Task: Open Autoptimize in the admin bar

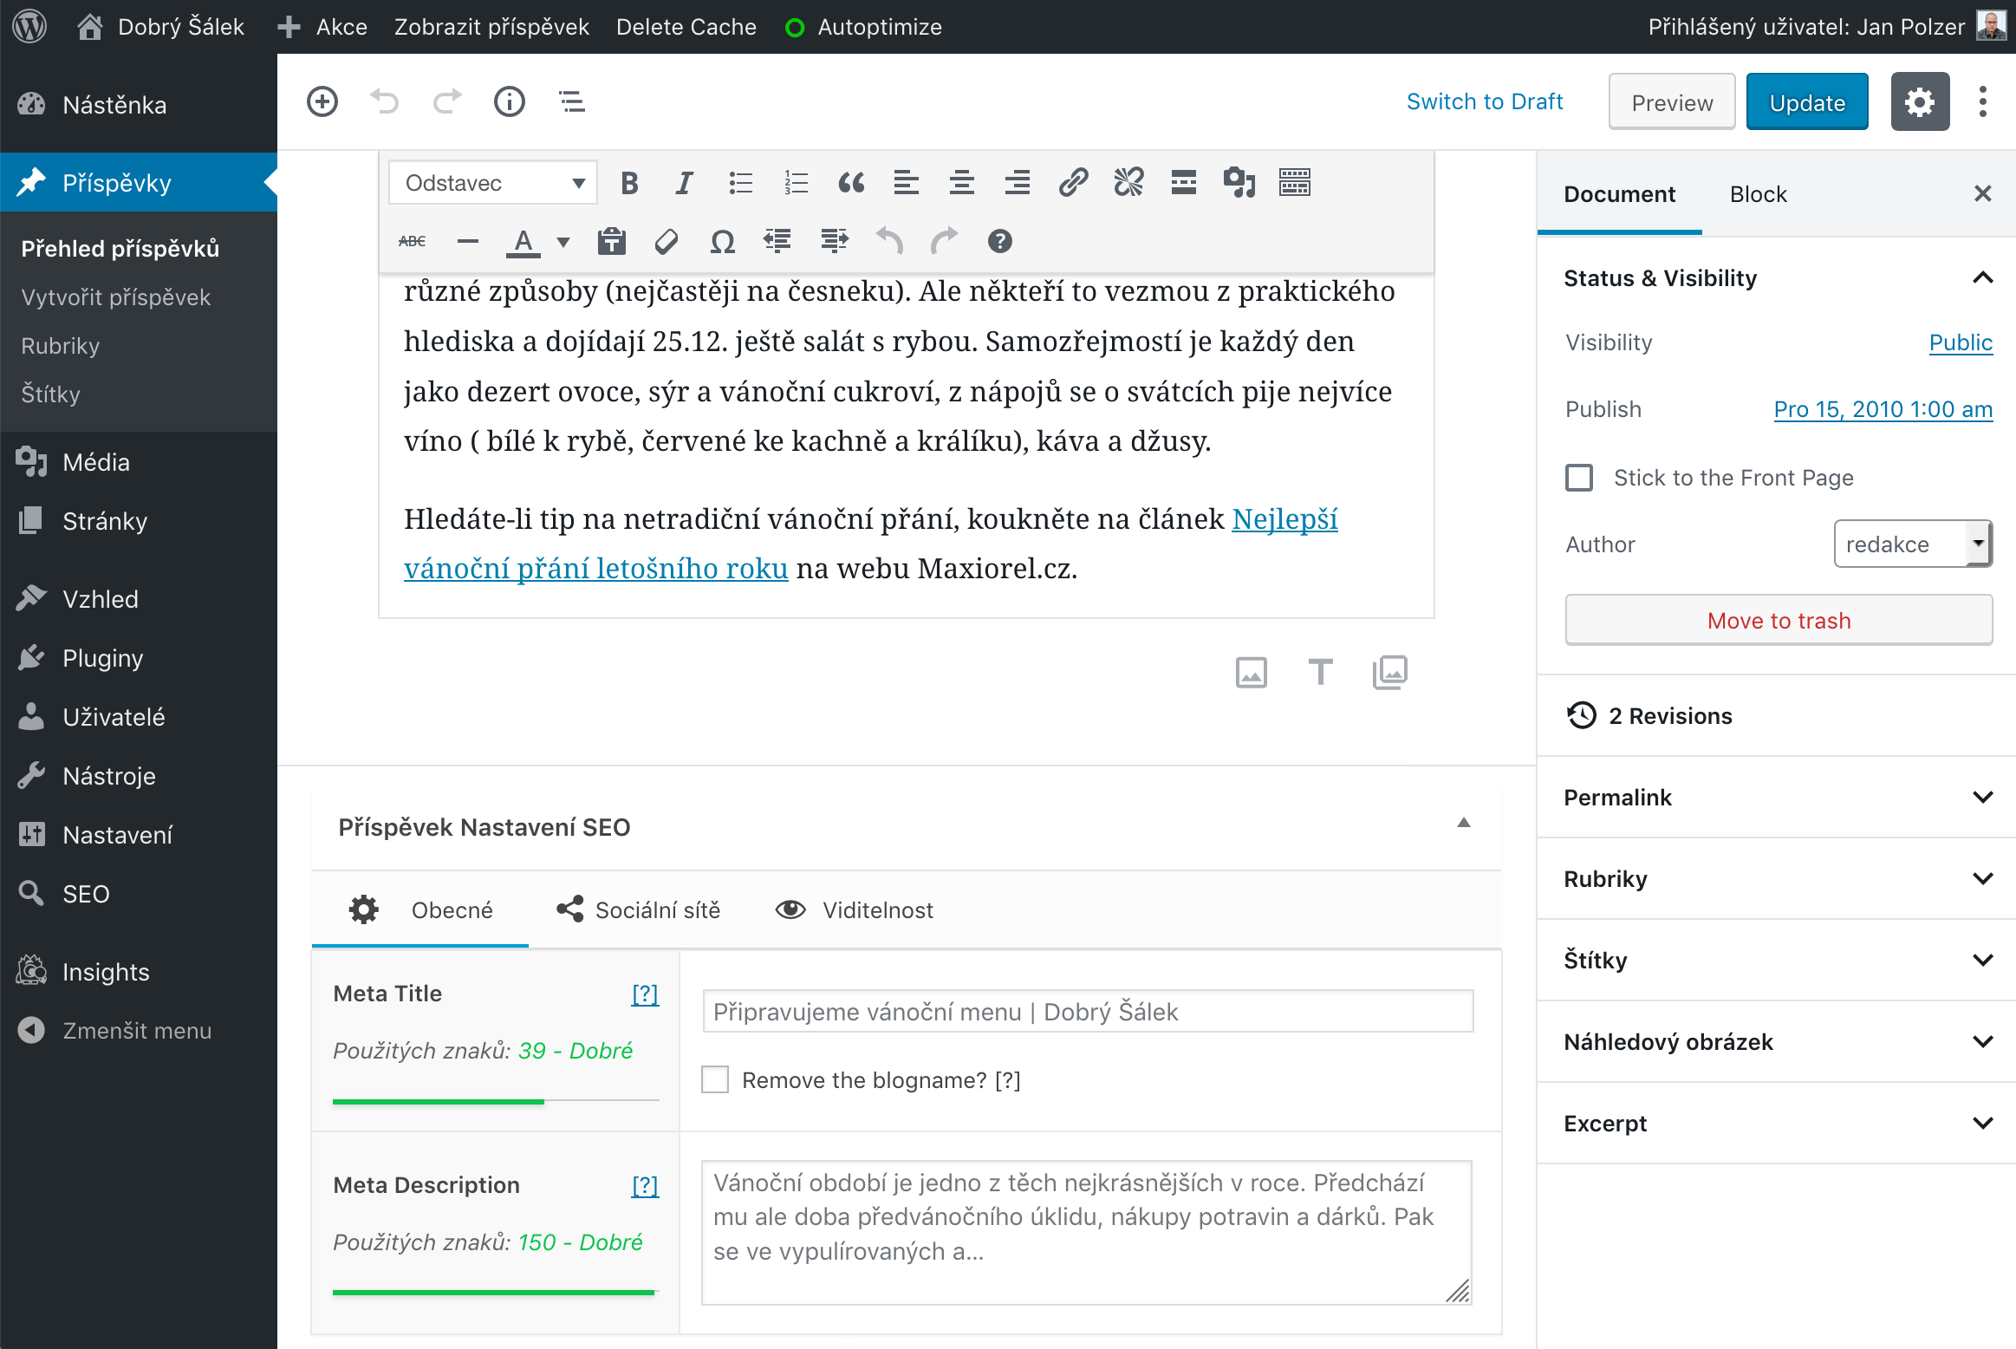Action: pyautogui.click(x=863, y=27)
